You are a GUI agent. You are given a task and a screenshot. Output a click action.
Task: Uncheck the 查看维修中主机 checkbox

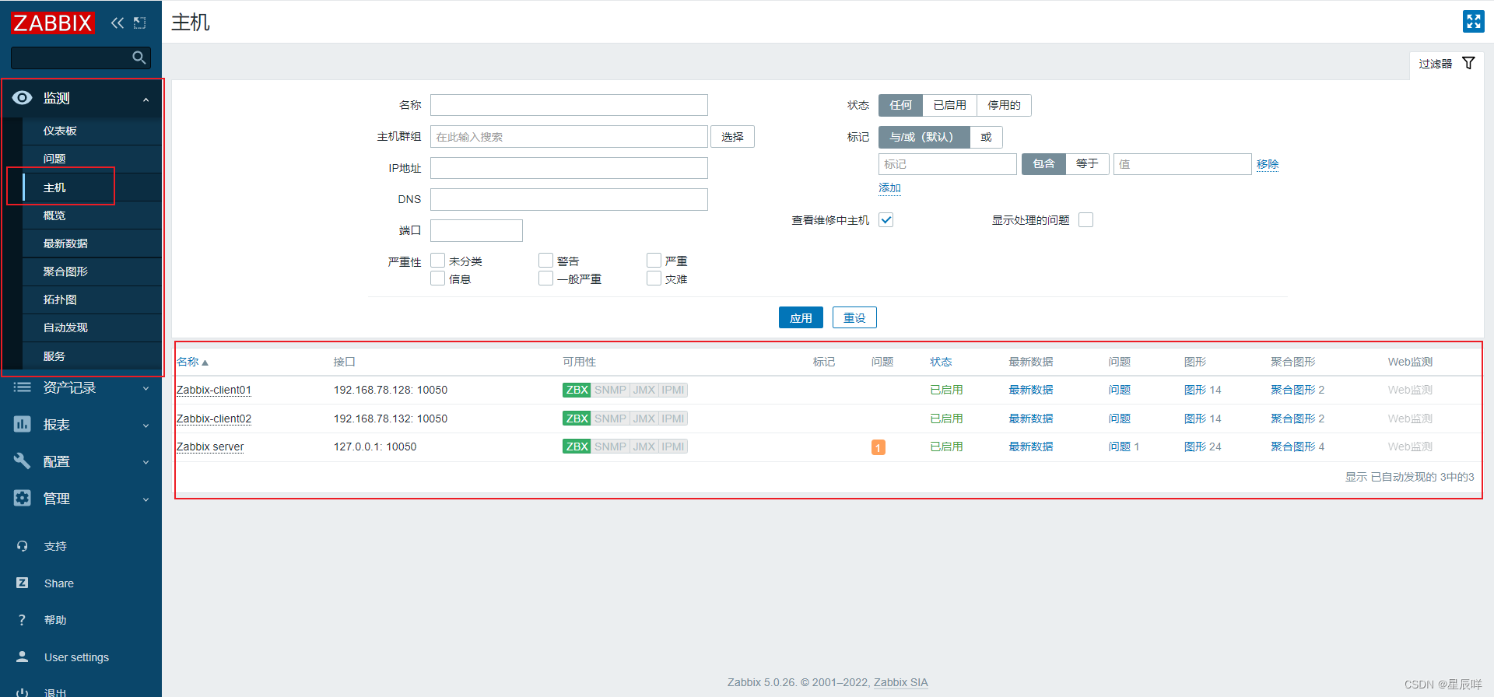pos(886,220)
